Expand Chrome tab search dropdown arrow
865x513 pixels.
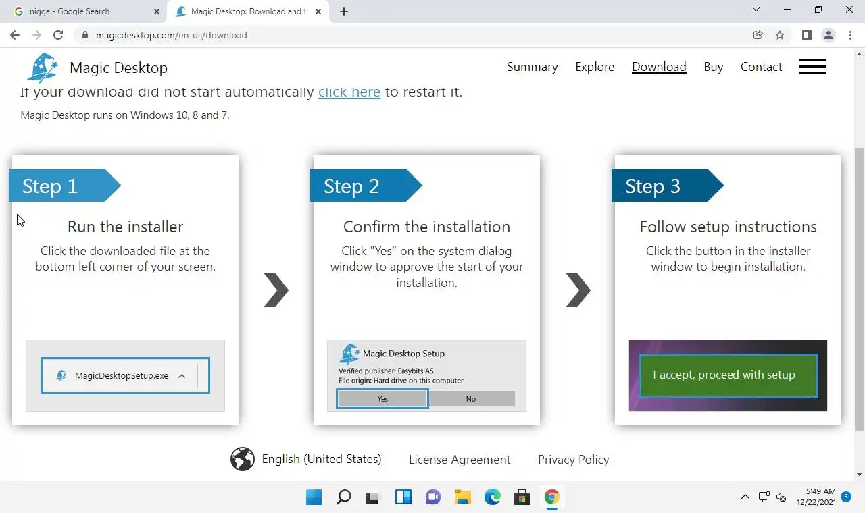point(756,9)
